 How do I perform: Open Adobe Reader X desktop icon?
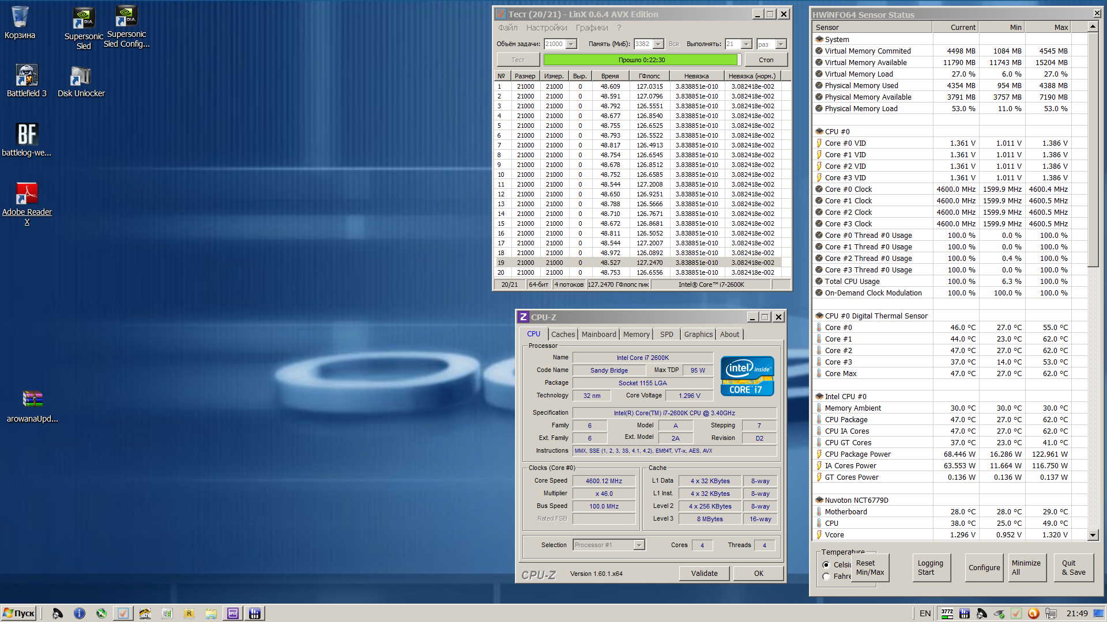(27, 204)
